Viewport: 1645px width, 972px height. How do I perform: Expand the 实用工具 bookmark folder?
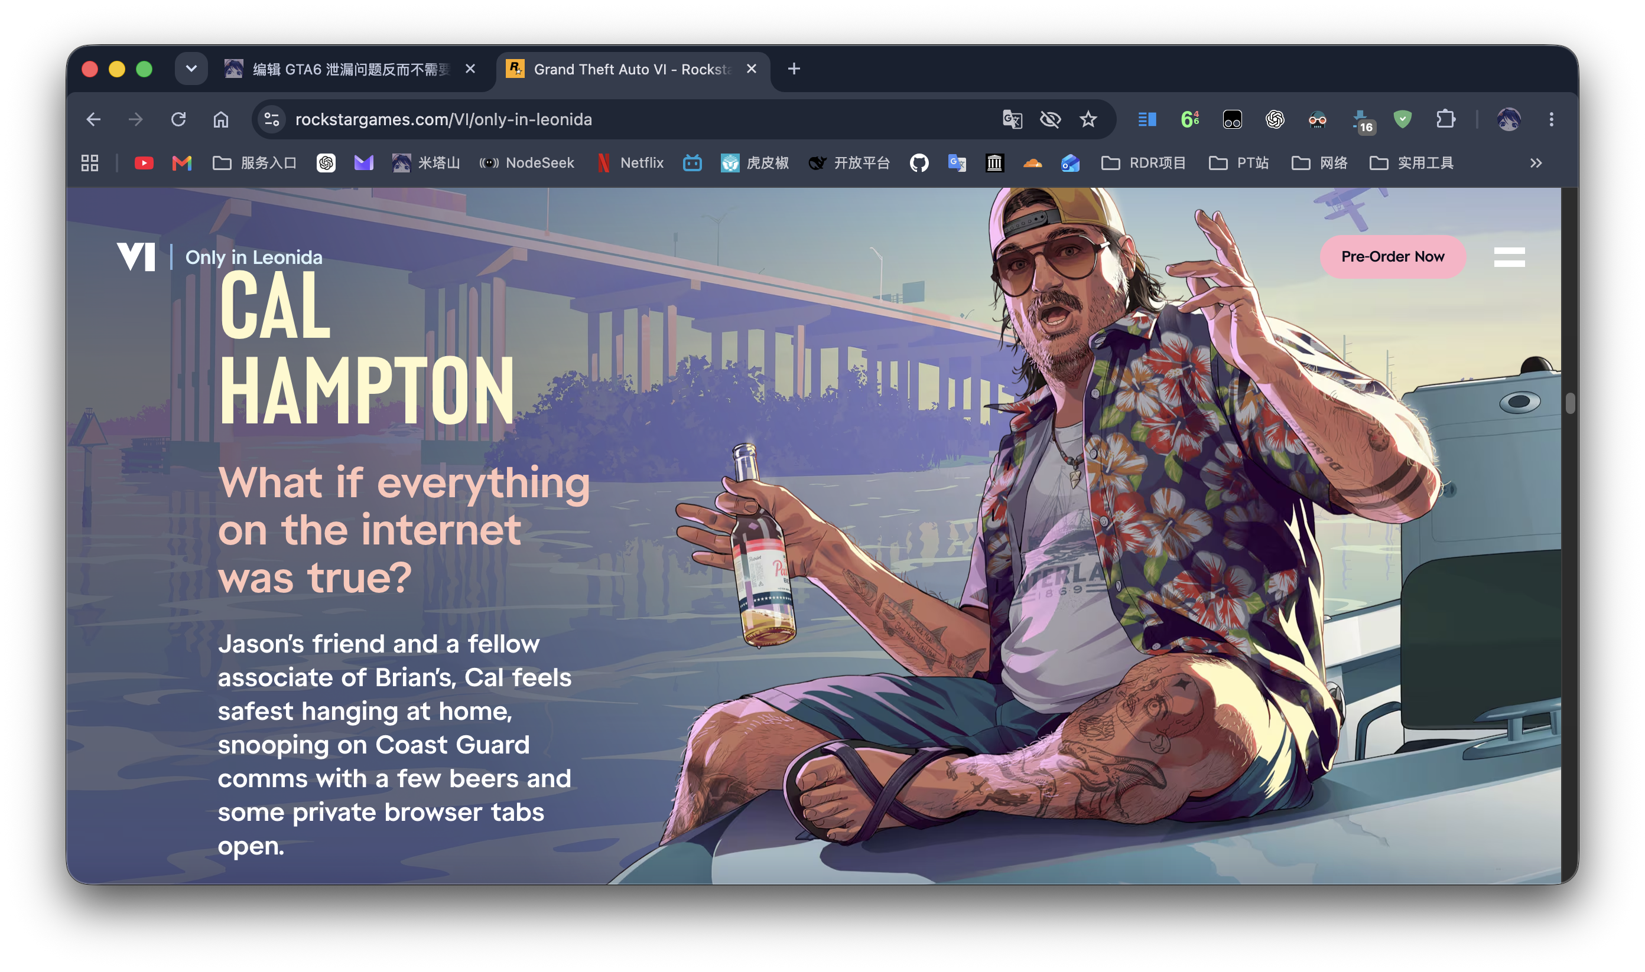tap(1412, 163)
